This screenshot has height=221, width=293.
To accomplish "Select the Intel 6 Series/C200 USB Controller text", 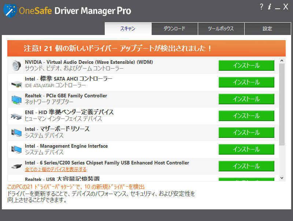I will click(107, 163).
